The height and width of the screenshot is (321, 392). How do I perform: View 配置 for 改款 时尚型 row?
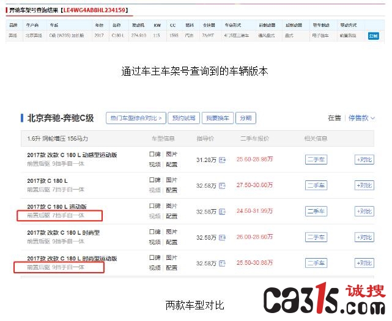(x=171, y=242)
